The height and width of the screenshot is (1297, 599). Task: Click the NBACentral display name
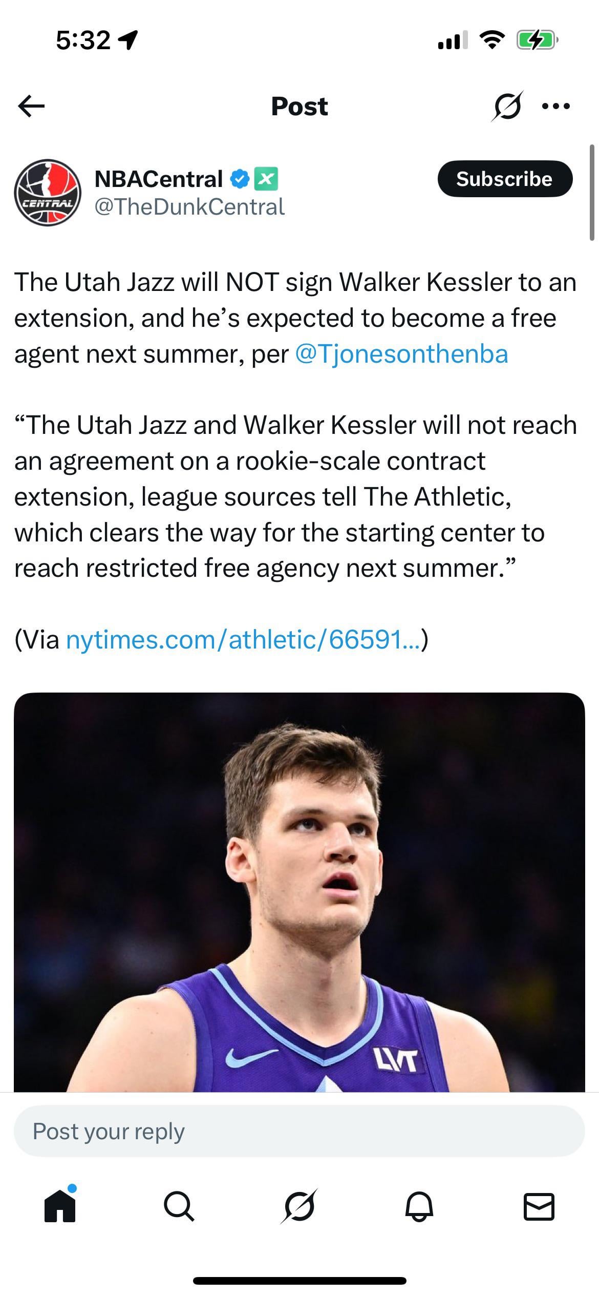pos(159,179)
